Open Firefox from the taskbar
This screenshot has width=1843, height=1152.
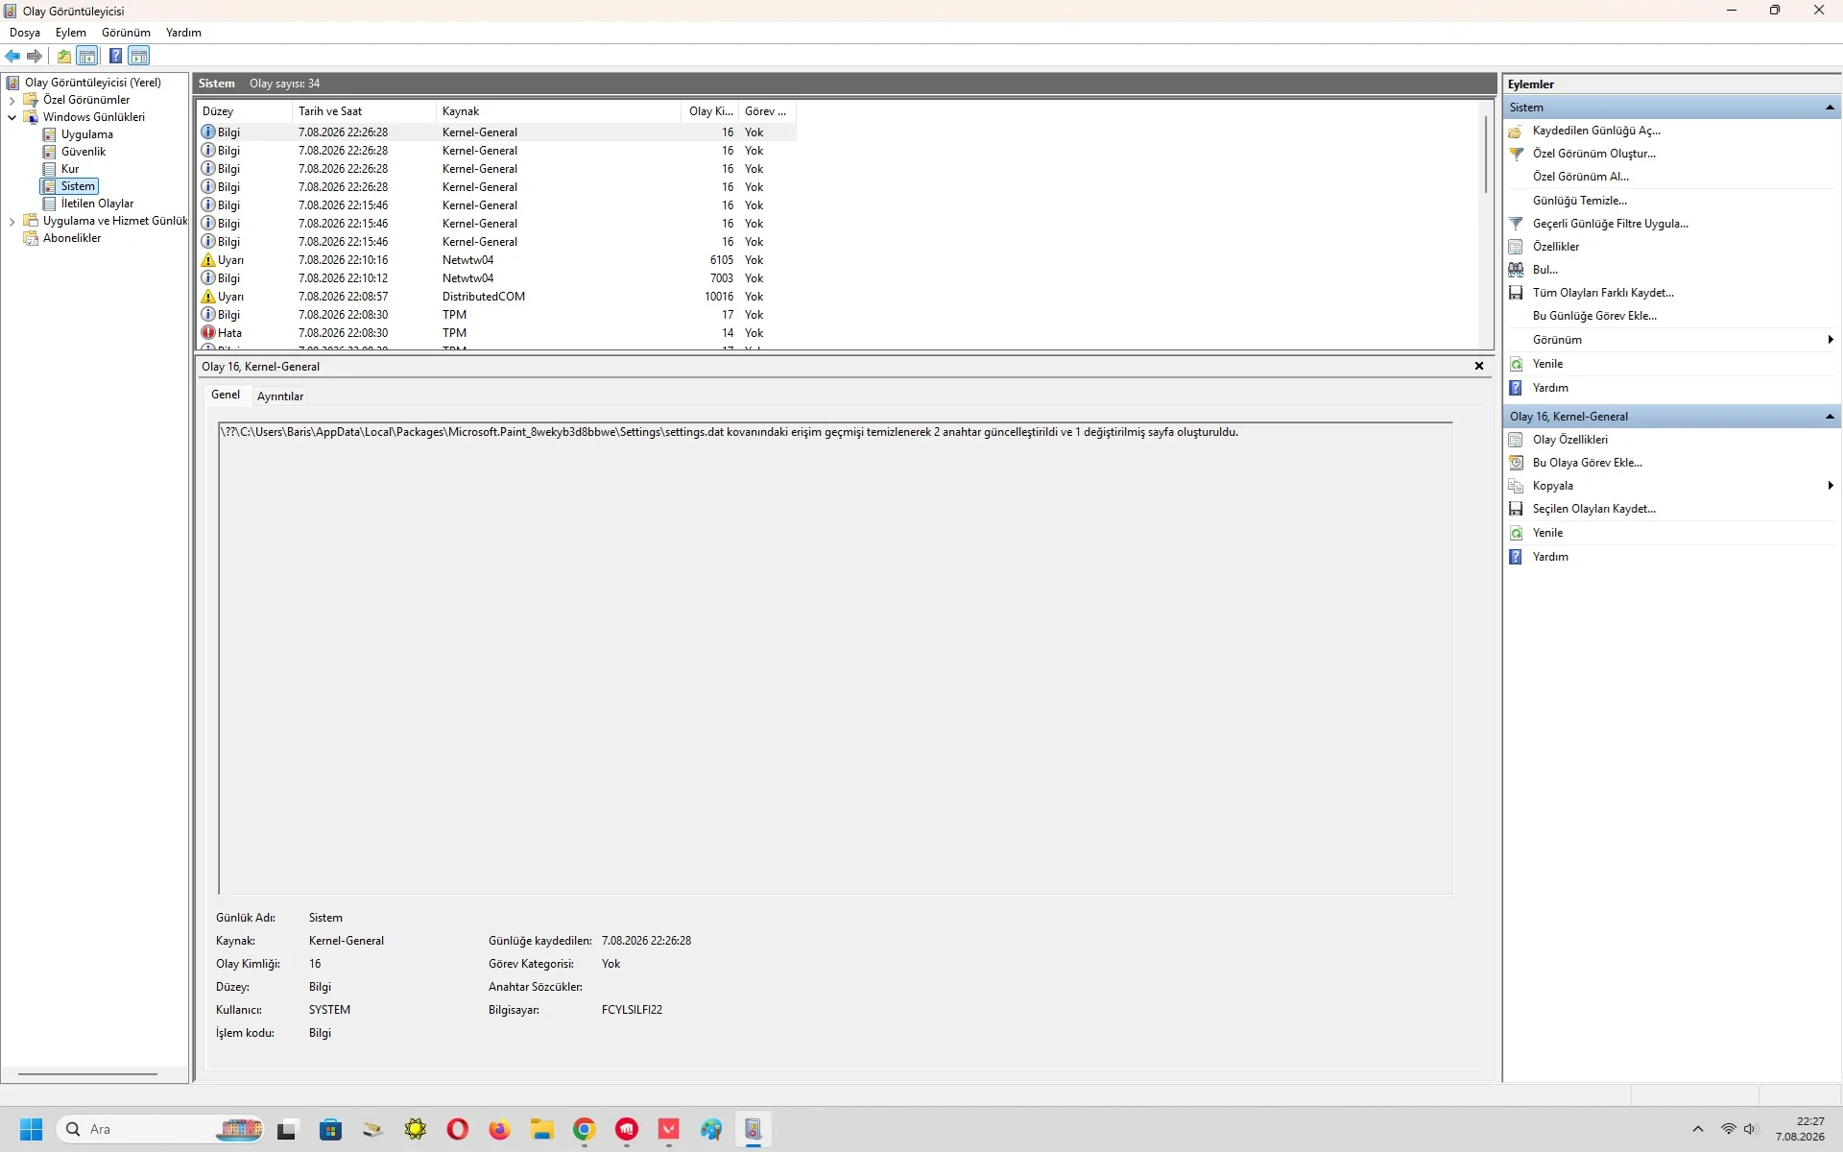499,1129
